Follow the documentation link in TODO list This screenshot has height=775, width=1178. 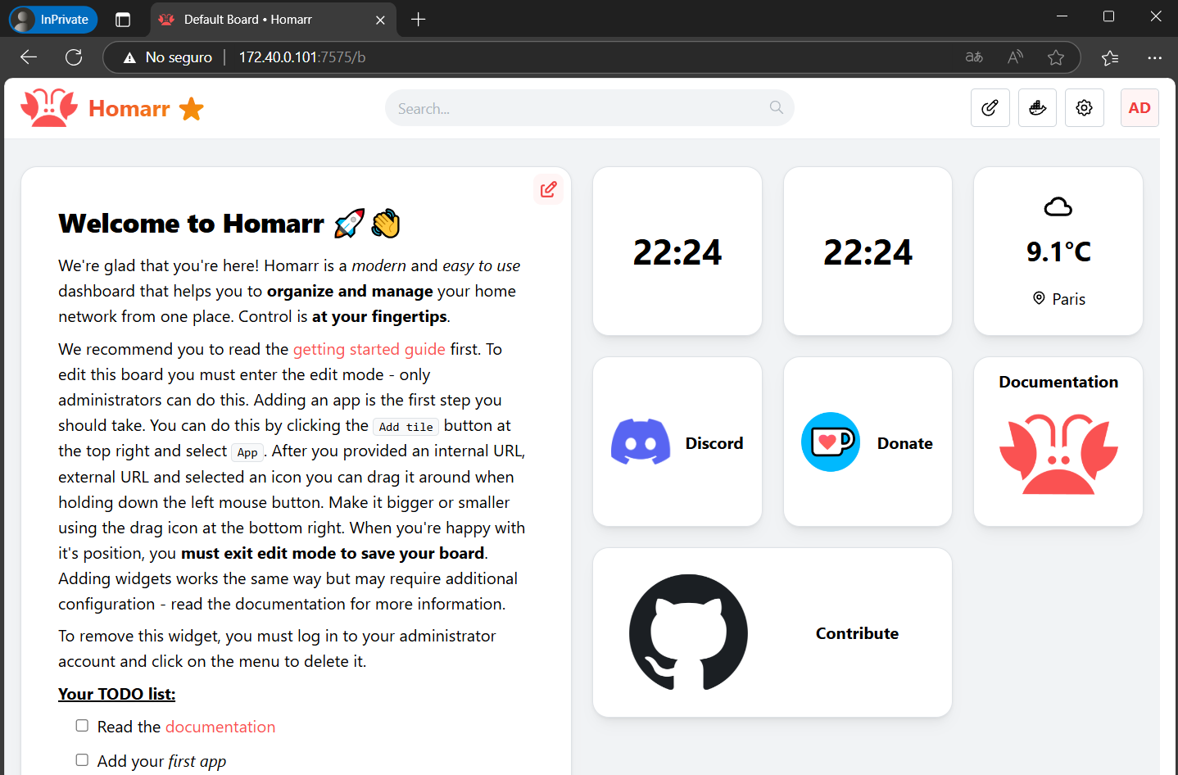tap(220, 727)
